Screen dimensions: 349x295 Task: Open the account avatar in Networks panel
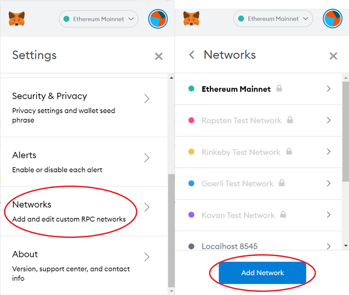[333, 19]
